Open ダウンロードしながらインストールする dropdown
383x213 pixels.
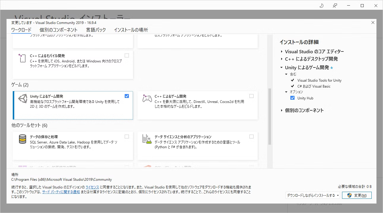pyautogui.click(x=313, y=195)
